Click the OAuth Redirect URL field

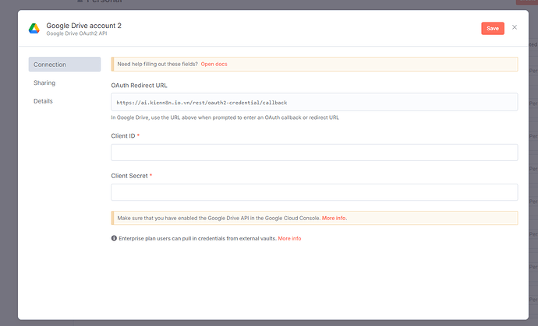click(x=314, y=102)
